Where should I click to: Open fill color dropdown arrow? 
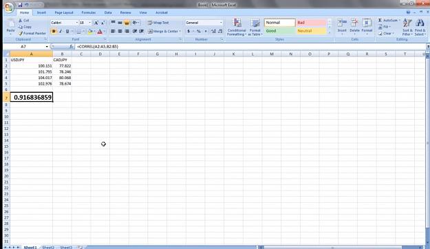click(x=94, y=32)
